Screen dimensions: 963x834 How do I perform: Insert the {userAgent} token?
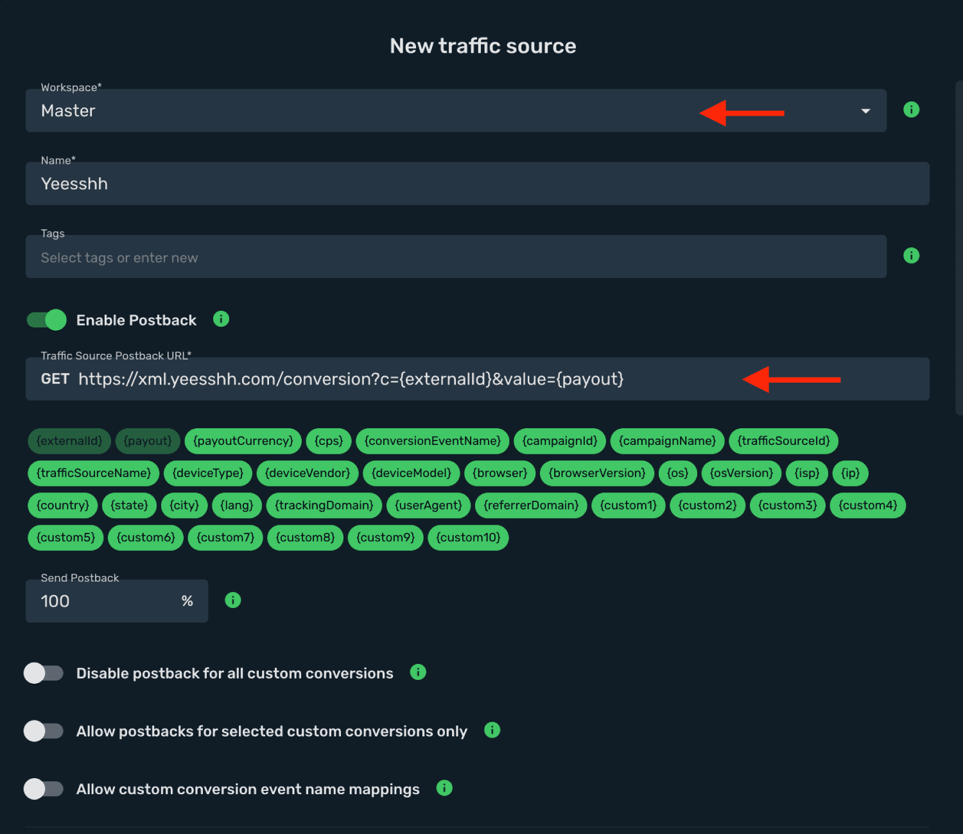pyautogui.click(x=429, y=505)
